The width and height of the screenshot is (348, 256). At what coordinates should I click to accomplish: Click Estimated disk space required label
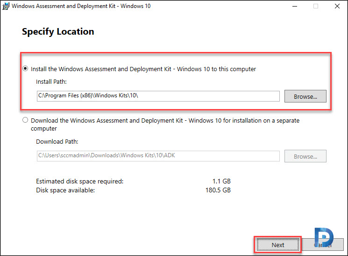pyautogui.click(x=80, y=181)
